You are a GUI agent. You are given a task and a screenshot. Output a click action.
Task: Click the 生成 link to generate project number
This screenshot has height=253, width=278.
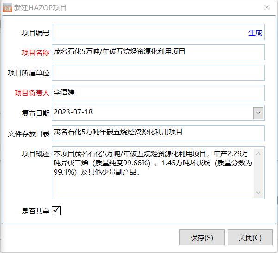(255, 33)
